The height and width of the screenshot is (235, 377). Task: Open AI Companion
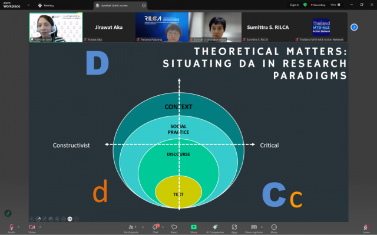(214, 227)
